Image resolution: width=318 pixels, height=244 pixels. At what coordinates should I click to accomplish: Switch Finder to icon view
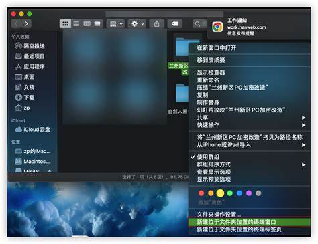coord(65,23)
